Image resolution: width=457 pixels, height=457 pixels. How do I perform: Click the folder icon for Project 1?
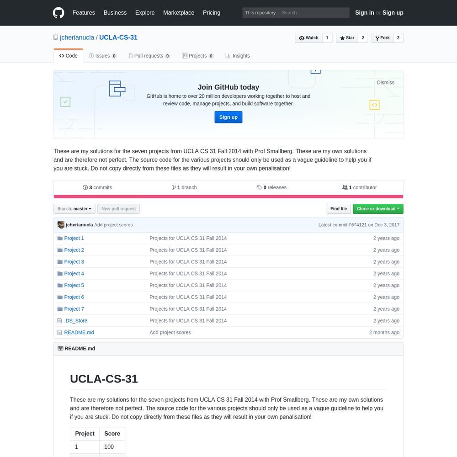60,238
